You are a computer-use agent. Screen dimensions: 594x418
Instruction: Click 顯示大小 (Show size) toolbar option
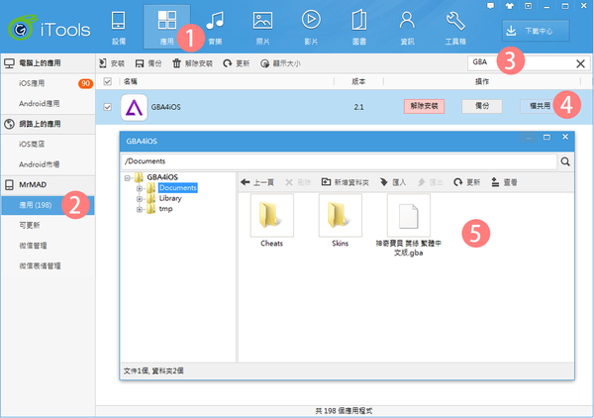click(x=282, y=63)
